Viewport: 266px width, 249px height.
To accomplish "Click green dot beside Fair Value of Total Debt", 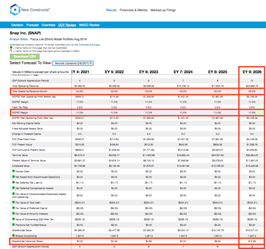I will point(13,202).
